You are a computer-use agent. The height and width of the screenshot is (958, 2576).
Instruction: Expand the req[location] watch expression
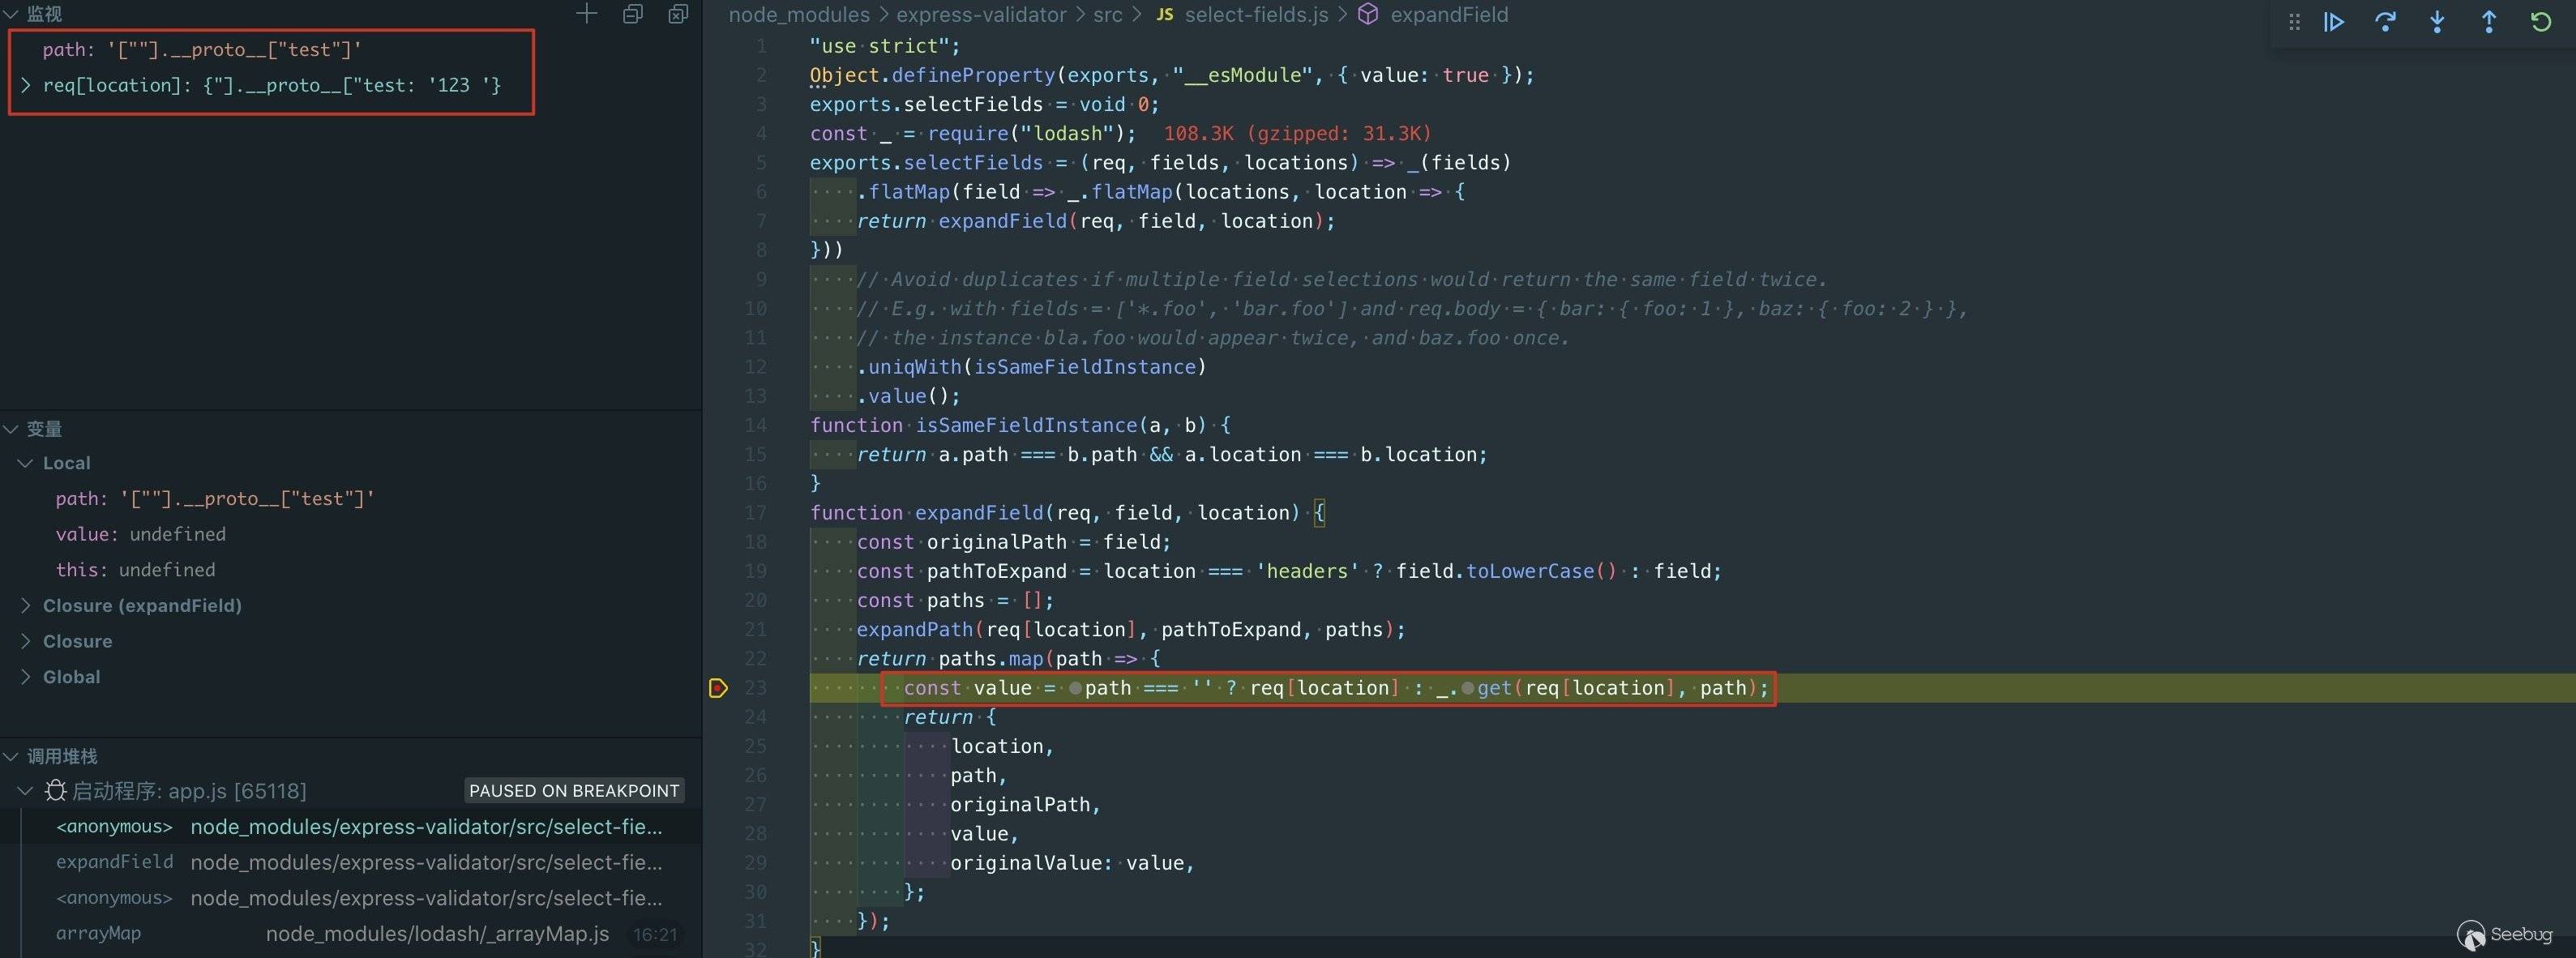click(x=26, y=85)
